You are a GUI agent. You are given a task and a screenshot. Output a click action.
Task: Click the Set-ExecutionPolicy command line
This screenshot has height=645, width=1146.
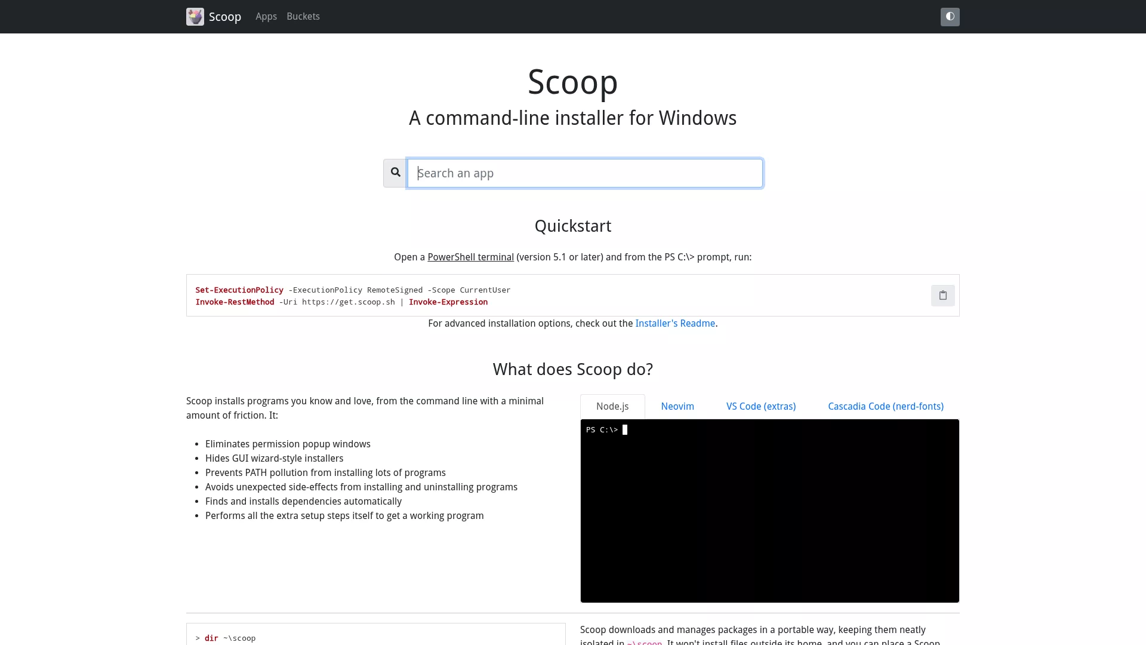(x=353, y=290)
